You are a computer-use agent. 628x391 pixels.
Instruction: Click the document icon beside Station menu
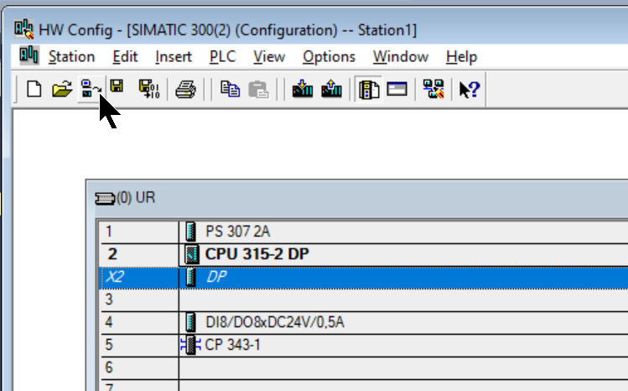[x=29, y=55]
